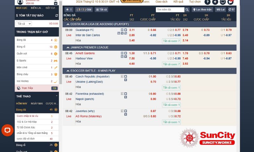Screen dimensions: 254x152
Task: Select 'Bóng rổ' in live sports list
Action: click(21, 47)
